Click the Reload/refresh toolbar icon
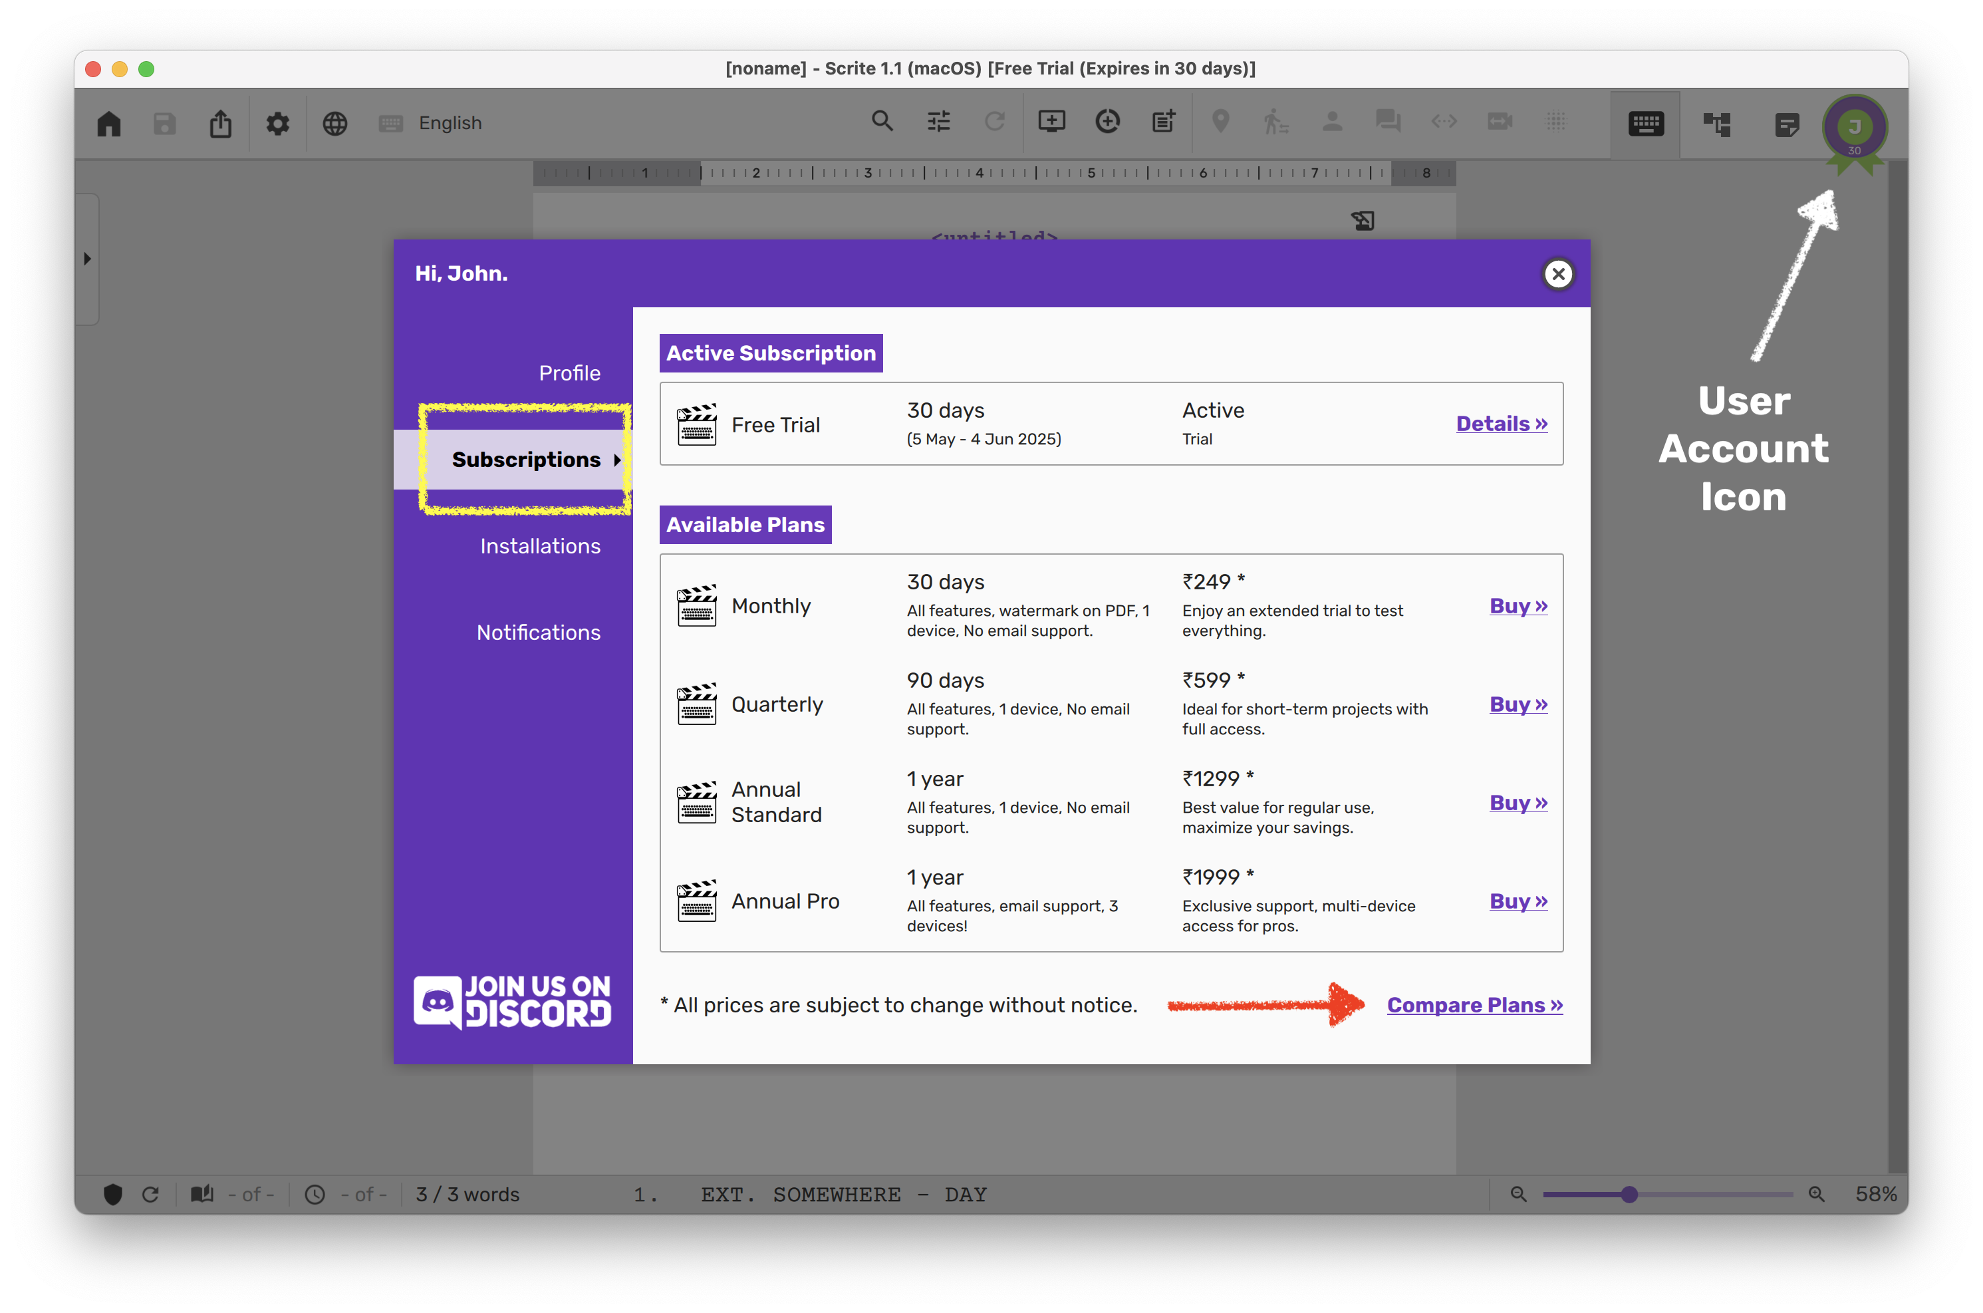 click(x=994, y=122)
